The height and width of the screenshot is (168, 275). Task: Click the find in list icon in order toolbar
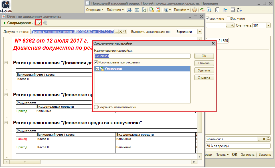pyautogui.click(x=129, y=10)
